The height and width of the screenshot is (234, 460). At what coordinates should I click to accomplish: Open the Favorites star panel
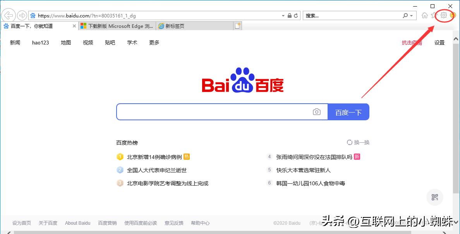pyautogui.click(x=434, y=15)
